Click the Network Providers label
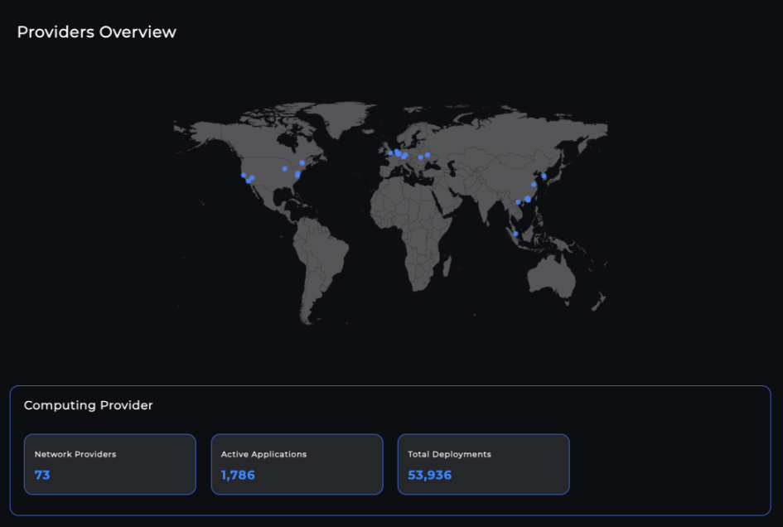 pyautogui.click(x=75, y=454)
